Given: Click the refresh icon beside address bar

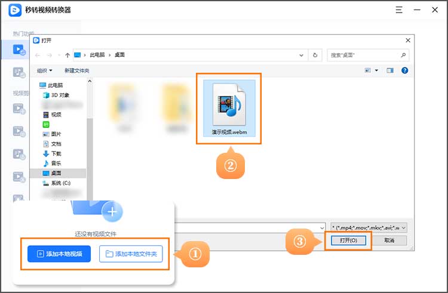Looking at the screenshot, I should 315,55.
